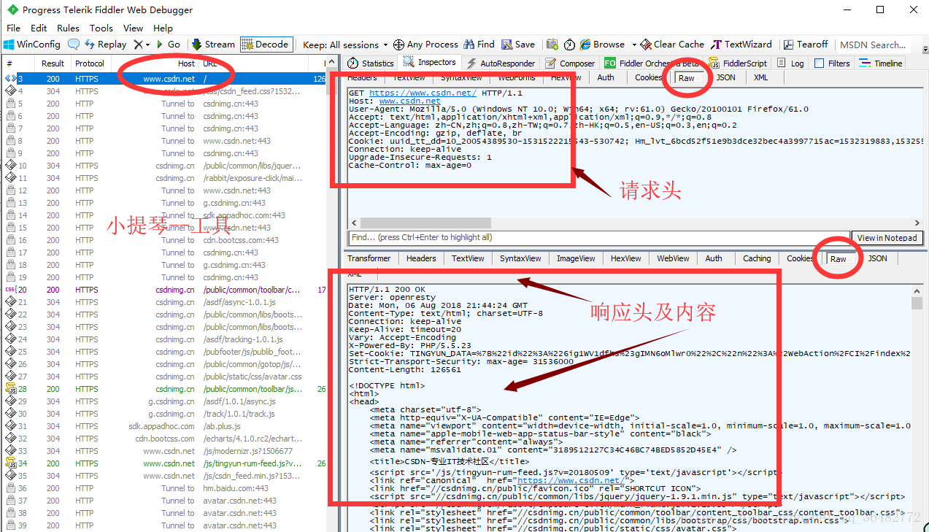Select request inspector JSON tab
The image size is (929, 532).
pos(725,77)
